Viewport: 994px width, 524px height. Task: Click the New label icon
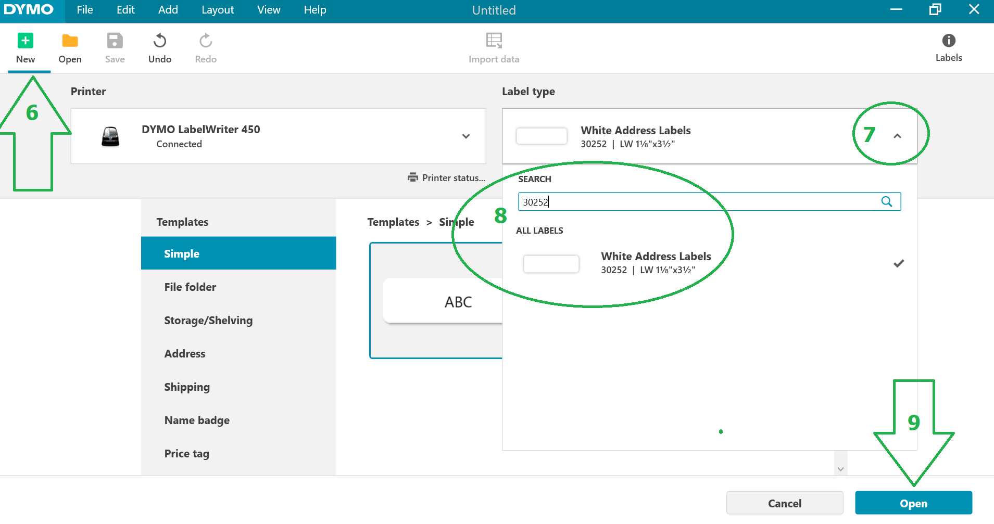25,41
